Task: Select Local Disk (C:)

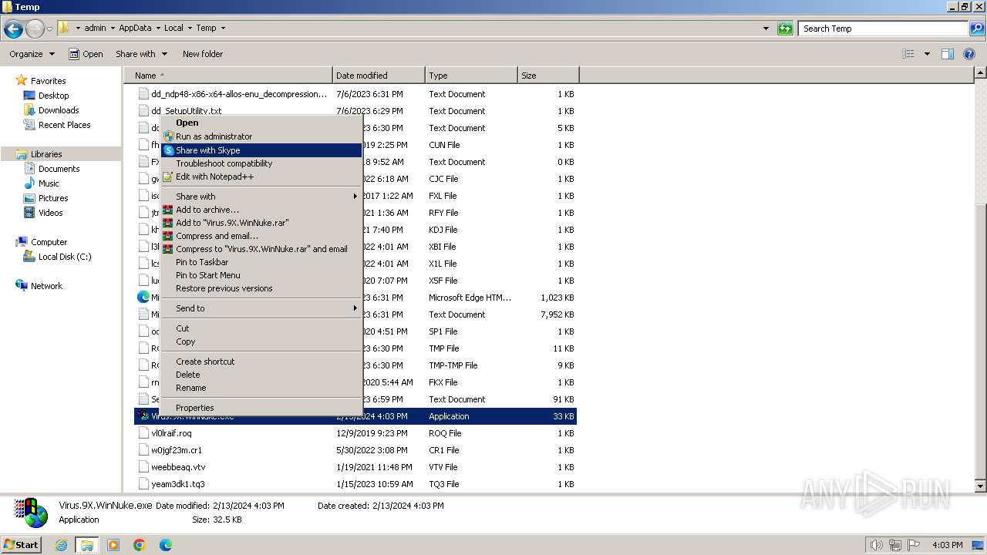Action: (x=65, y=257)
